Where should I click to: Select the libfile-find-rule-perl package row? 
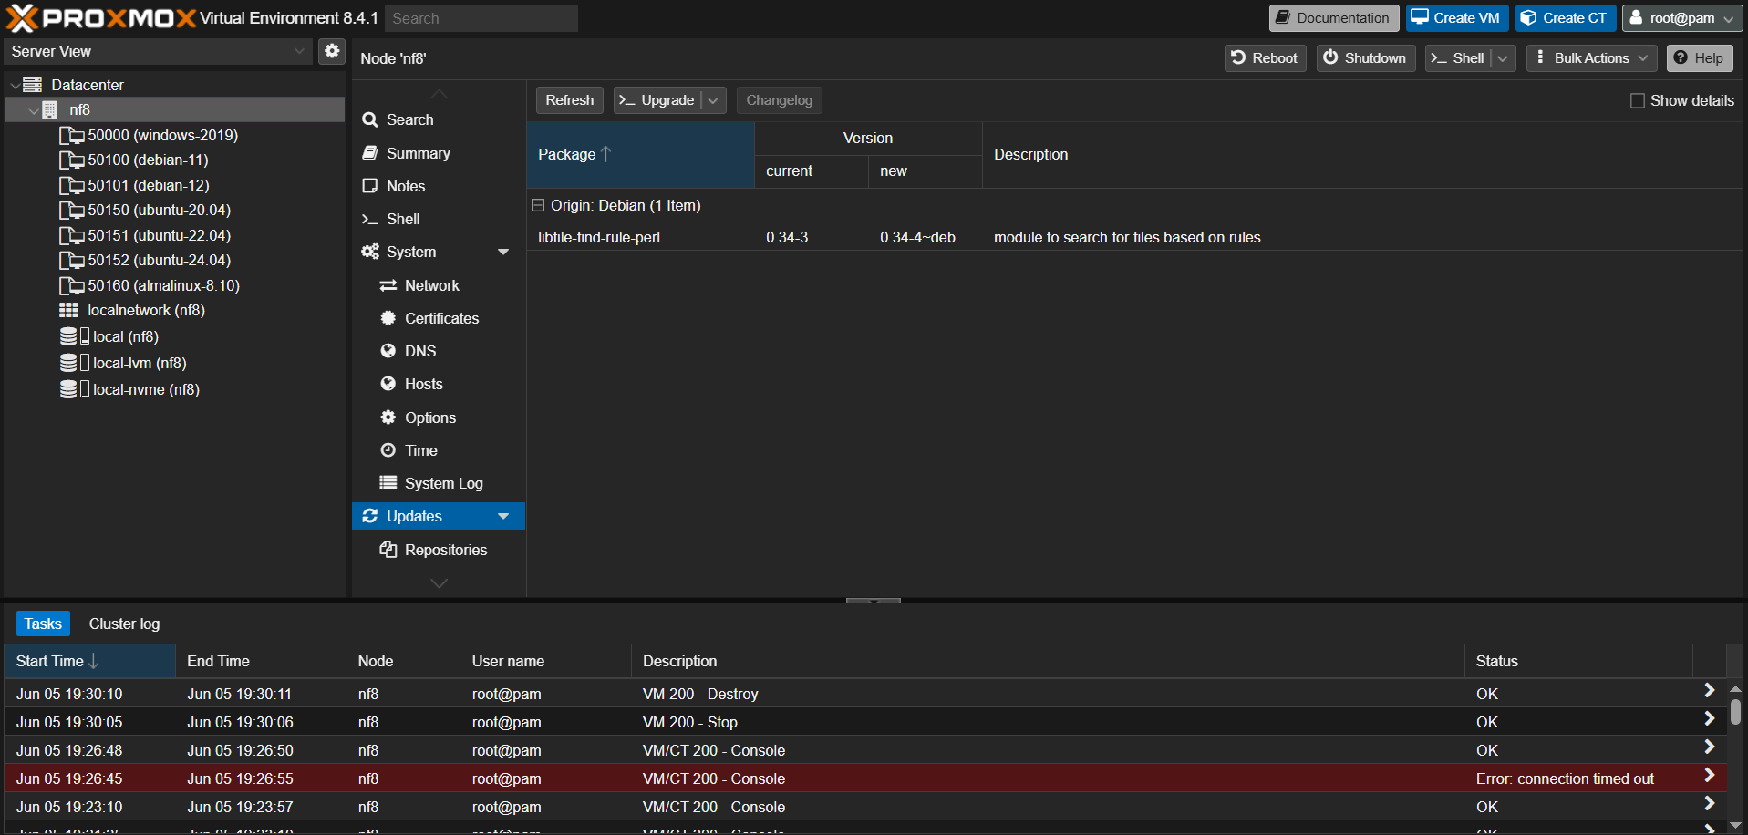tap(1134, 237)
